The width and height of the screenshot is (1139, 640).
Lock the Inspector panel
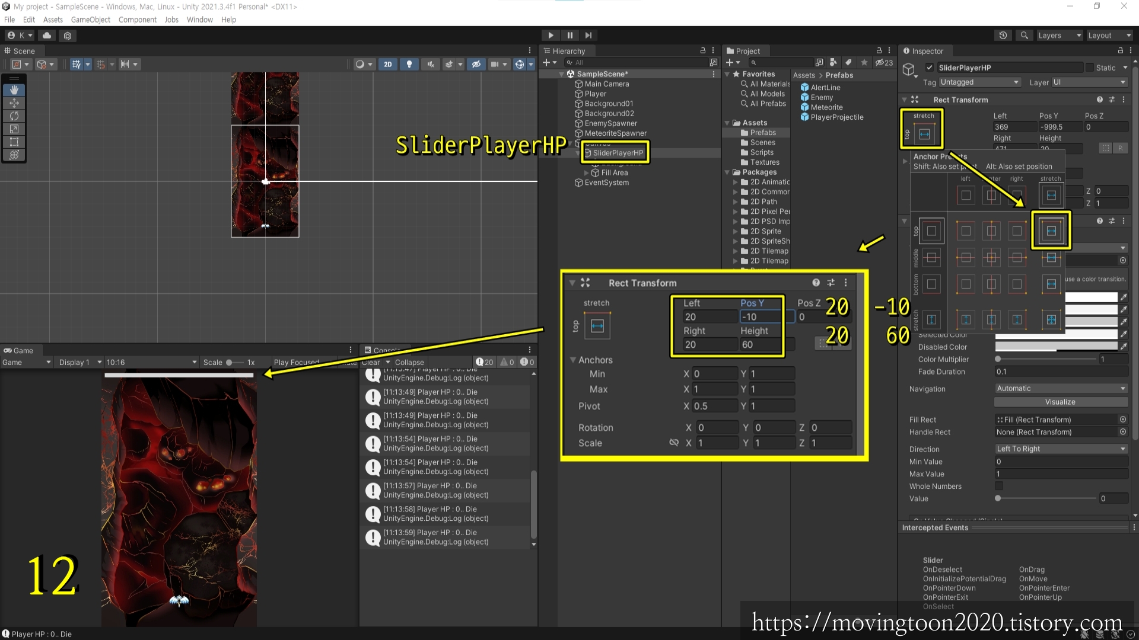(x=1121, y=51)
